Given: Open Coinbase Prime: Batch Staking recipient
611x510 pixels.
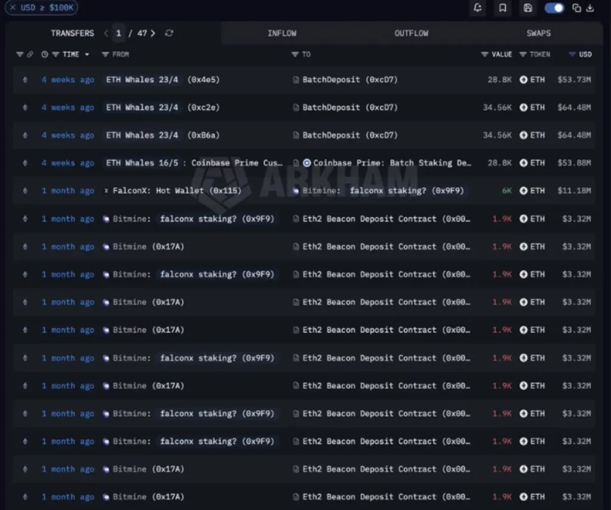Looking at the screenshot, I should pos(392,162).
